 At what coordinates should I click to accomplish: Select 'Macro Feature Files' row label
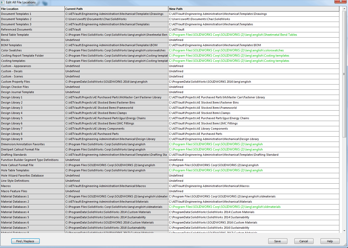click(32, 191)
